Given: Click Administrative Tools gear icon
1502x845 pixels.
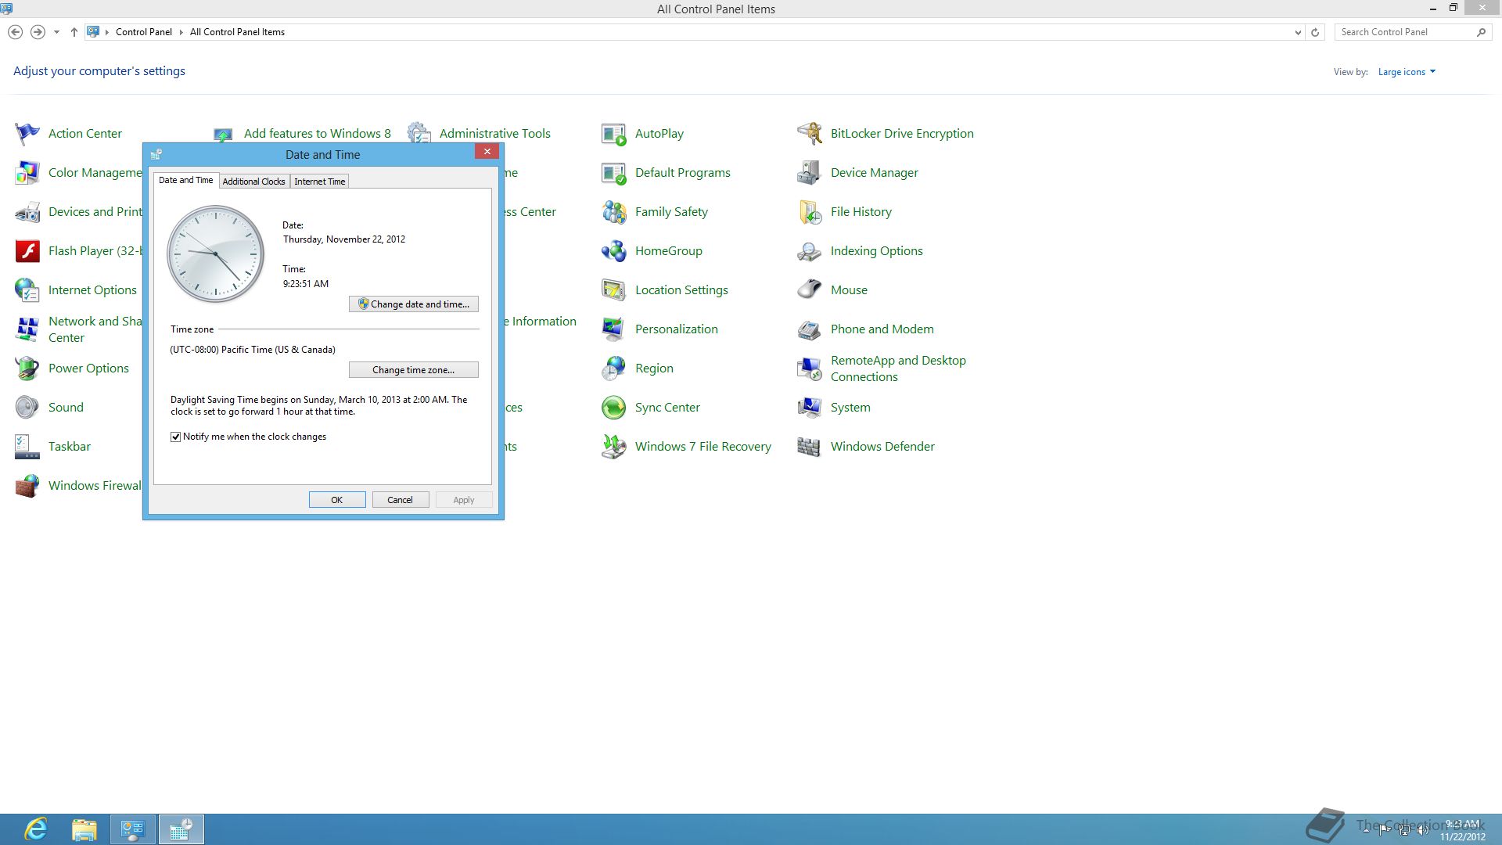Looking at the screenshot, I should coord(419,132).
